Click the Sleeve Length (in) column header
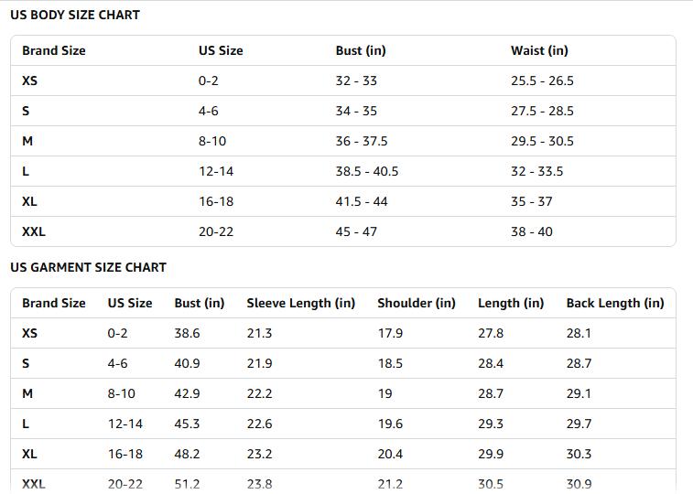This screenshot has width=693, height=494. point(300,303)
